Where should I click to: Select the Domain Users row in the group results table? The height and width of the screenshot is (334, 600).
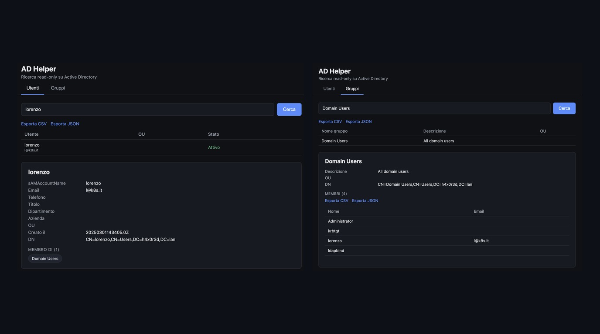coord(447,141)
